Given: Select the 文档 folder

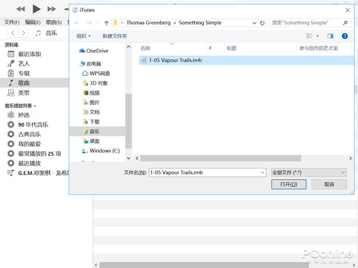Looking at the screenshot, I should (x=92, y=112).
